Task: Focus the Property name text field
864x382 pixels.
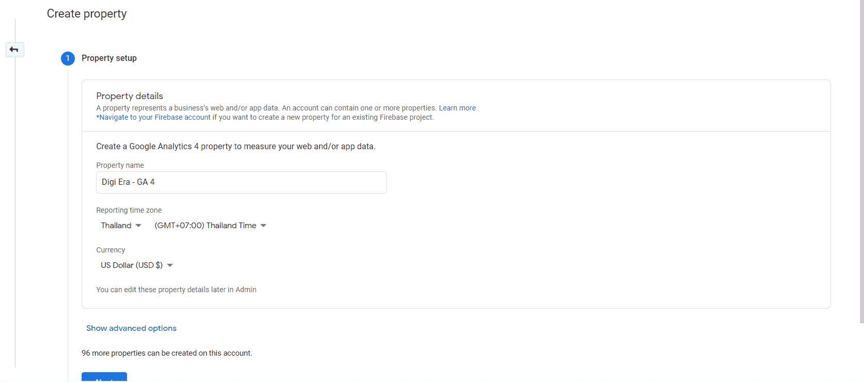Action: click(x=241, y=182)
